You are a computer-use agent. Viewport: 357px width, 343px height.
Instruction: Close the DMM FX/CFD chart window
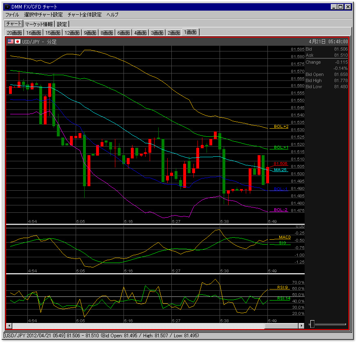pos(348,7)
